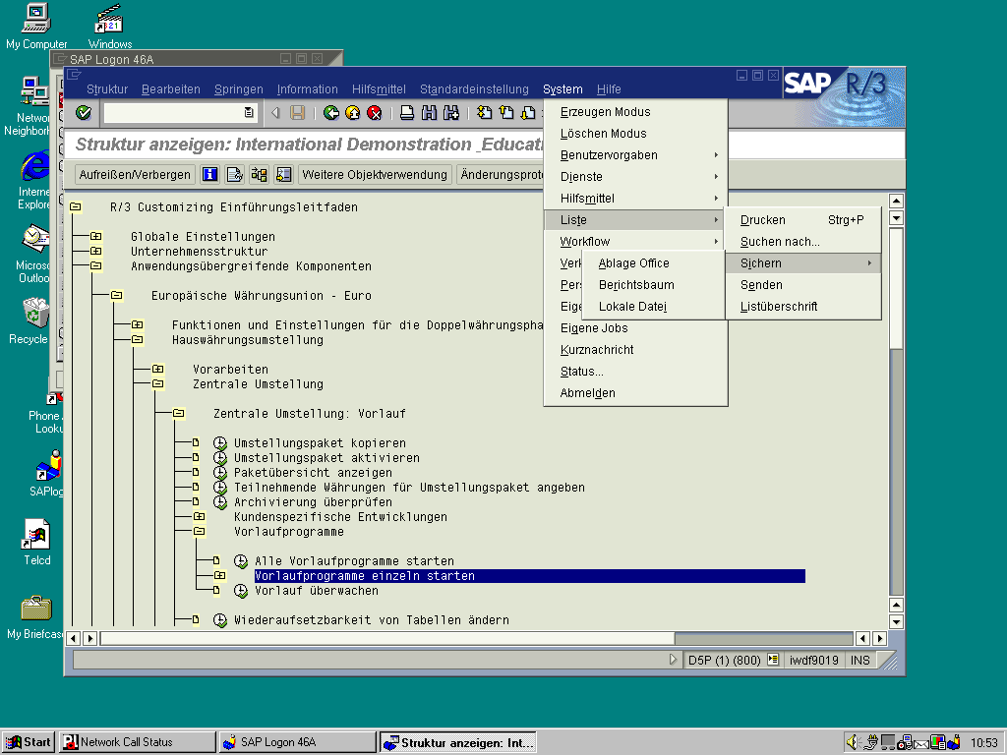Expand the Unternehmensstruktur node
Screen dimensions: 1007x755
click(x=95, y=251)
